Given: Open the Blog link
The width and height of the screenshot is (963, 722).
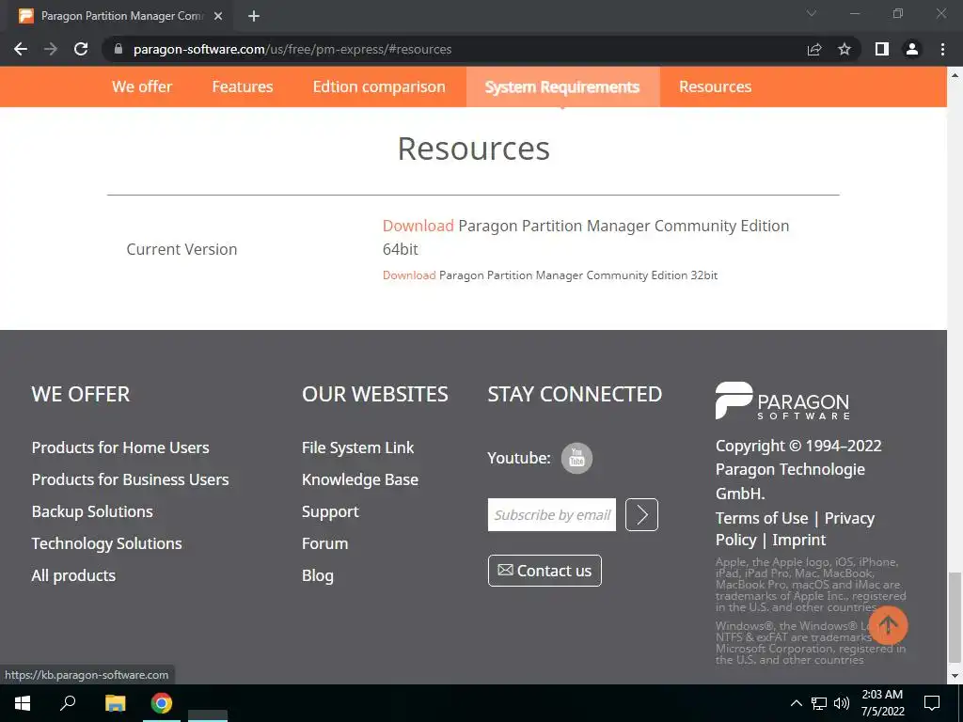Looking at the screenshot, I should [318, 575].
